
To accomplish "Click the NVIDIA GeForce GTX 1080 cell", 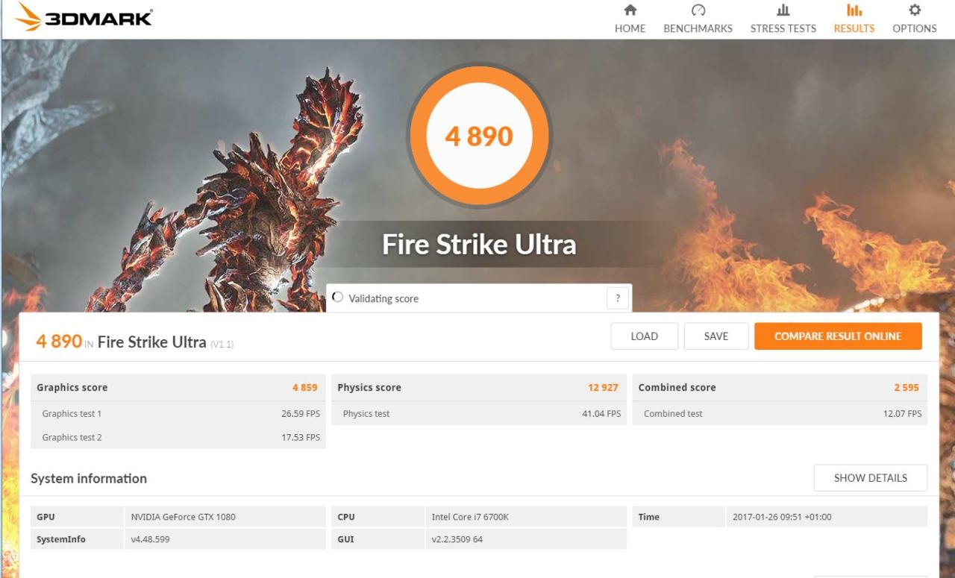I will pos(224,517).
